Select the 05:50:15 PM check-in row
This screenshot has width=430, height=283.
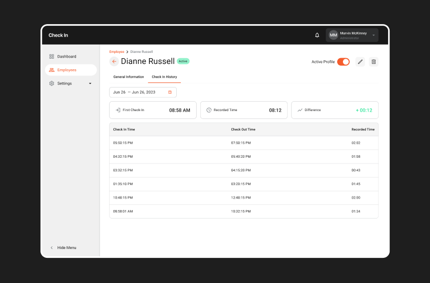243,143
